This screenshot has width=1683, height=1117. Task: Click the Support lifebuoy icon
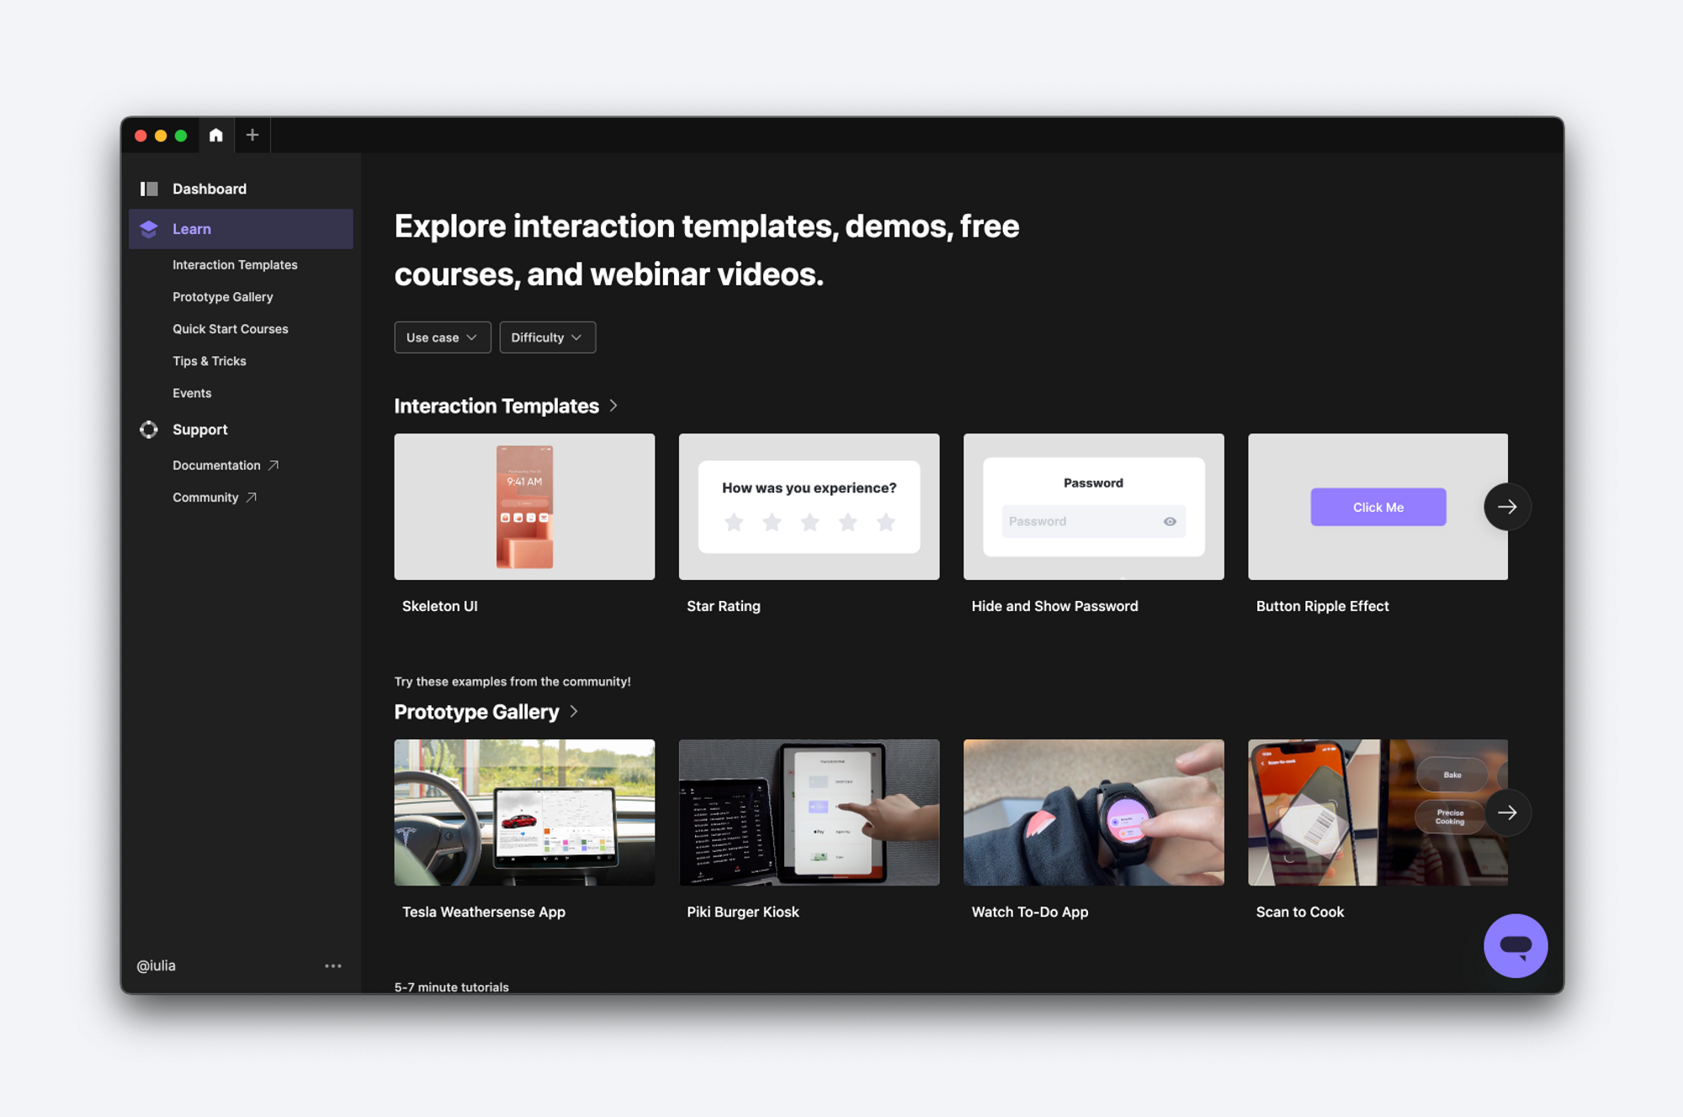coord(149,429)
